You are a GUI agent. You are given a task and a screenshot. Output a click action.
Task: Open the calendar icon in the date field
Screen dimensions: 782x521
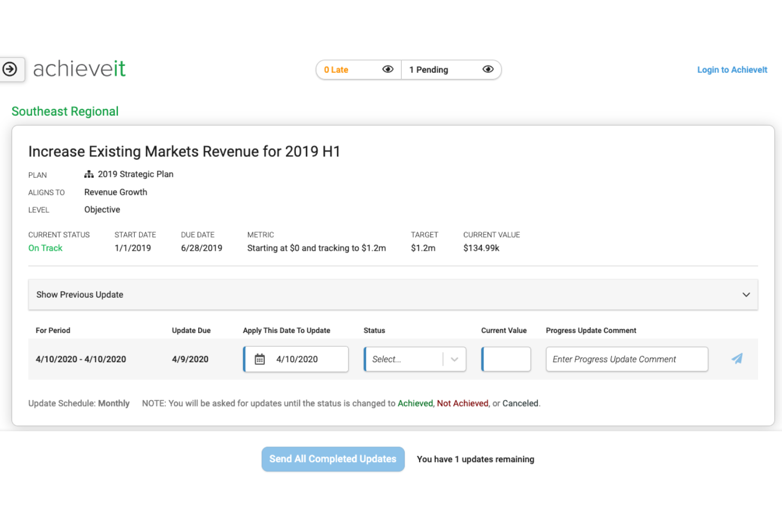259,359
